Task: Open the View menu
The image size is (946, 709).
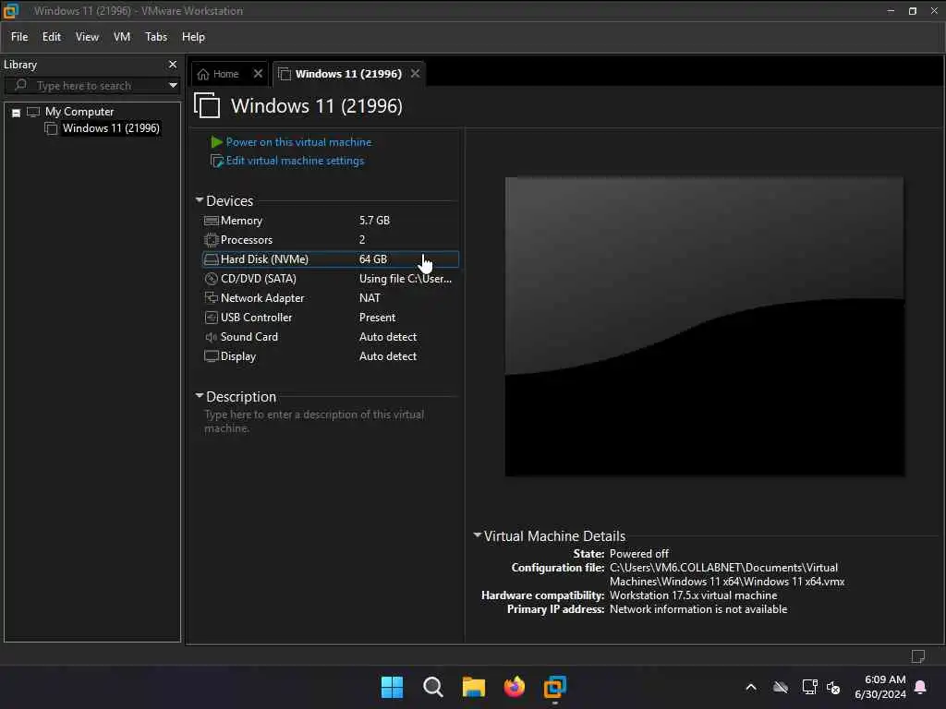Action: click(87, 37)
